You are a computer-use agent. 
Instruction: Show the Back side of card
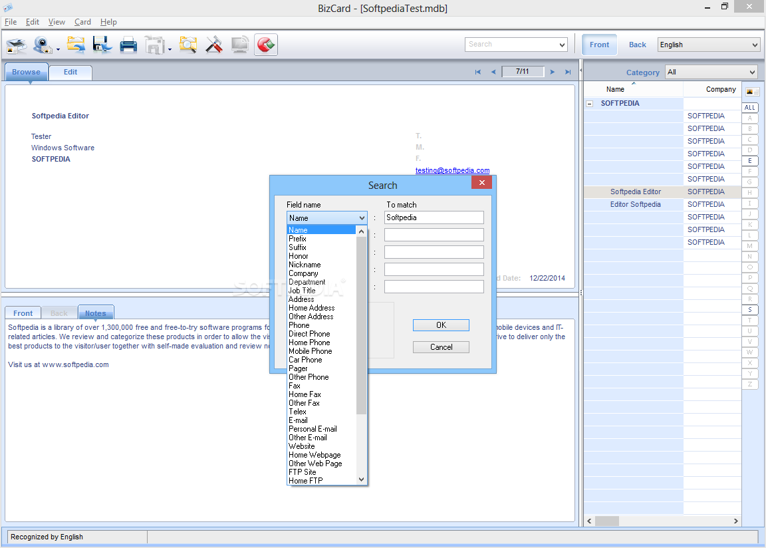(638, 45)
